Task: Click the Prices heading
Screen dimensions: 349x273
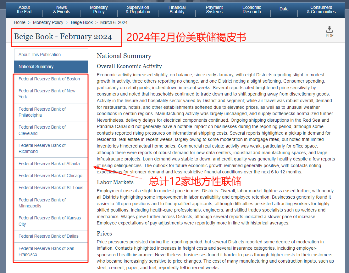Action: (104, 234)
